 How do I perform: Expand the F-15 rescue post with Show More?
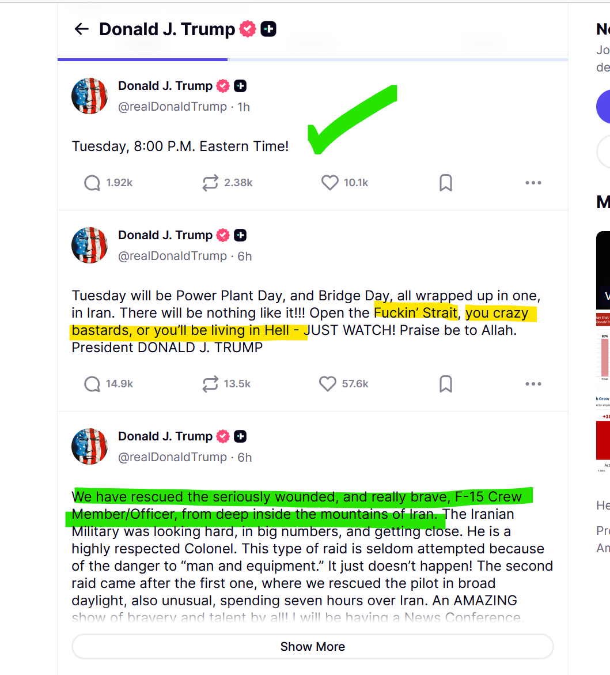(x=312, y=646)
